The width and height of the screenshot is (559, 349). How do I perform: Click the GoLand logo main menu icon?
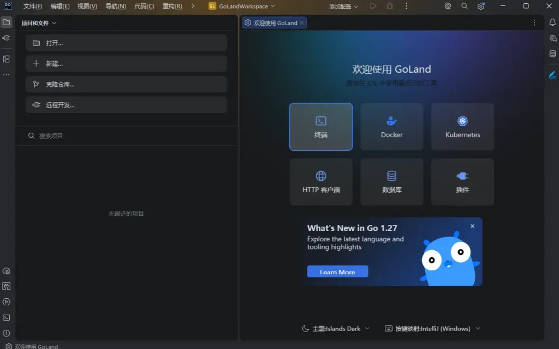[8, 5]
